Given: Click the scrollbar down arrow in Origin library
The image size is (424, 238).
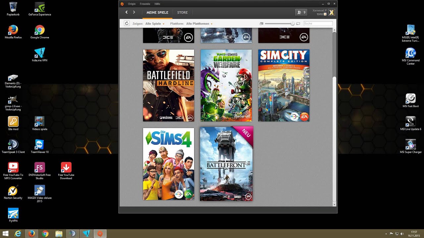Looking at the screenshot, I should [334, 204].
